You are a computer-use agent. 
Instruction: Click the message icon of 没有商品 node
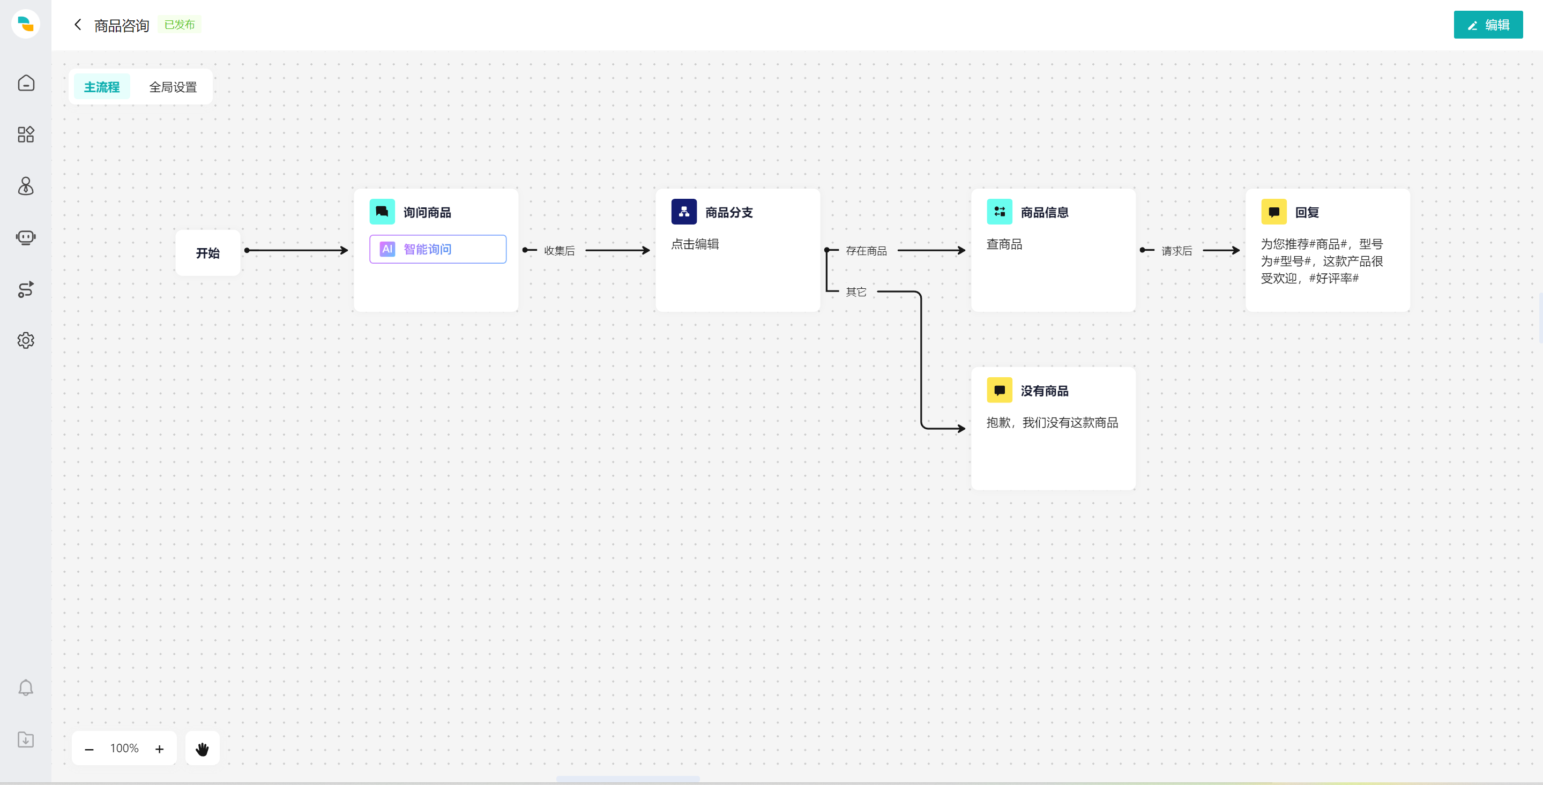[1000, 391]
